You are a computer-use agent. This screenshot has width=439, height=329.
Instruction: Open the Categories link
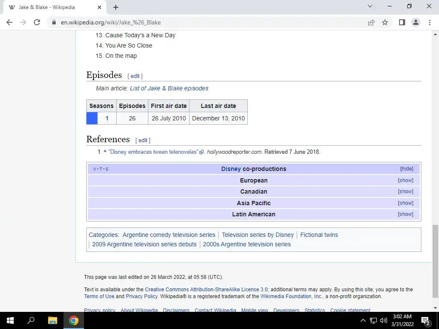tap(103, 235)
